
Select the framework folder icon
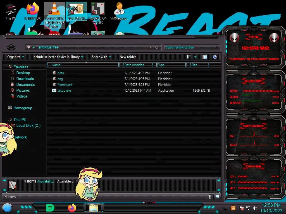(x=54, y=84)
